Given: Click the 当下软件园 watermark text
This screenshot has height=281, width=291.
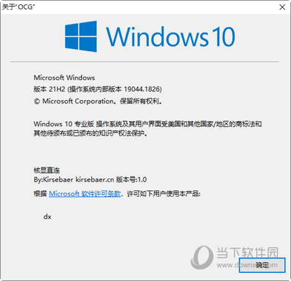Looking at the screenshot, I should (x=247, y=253).
